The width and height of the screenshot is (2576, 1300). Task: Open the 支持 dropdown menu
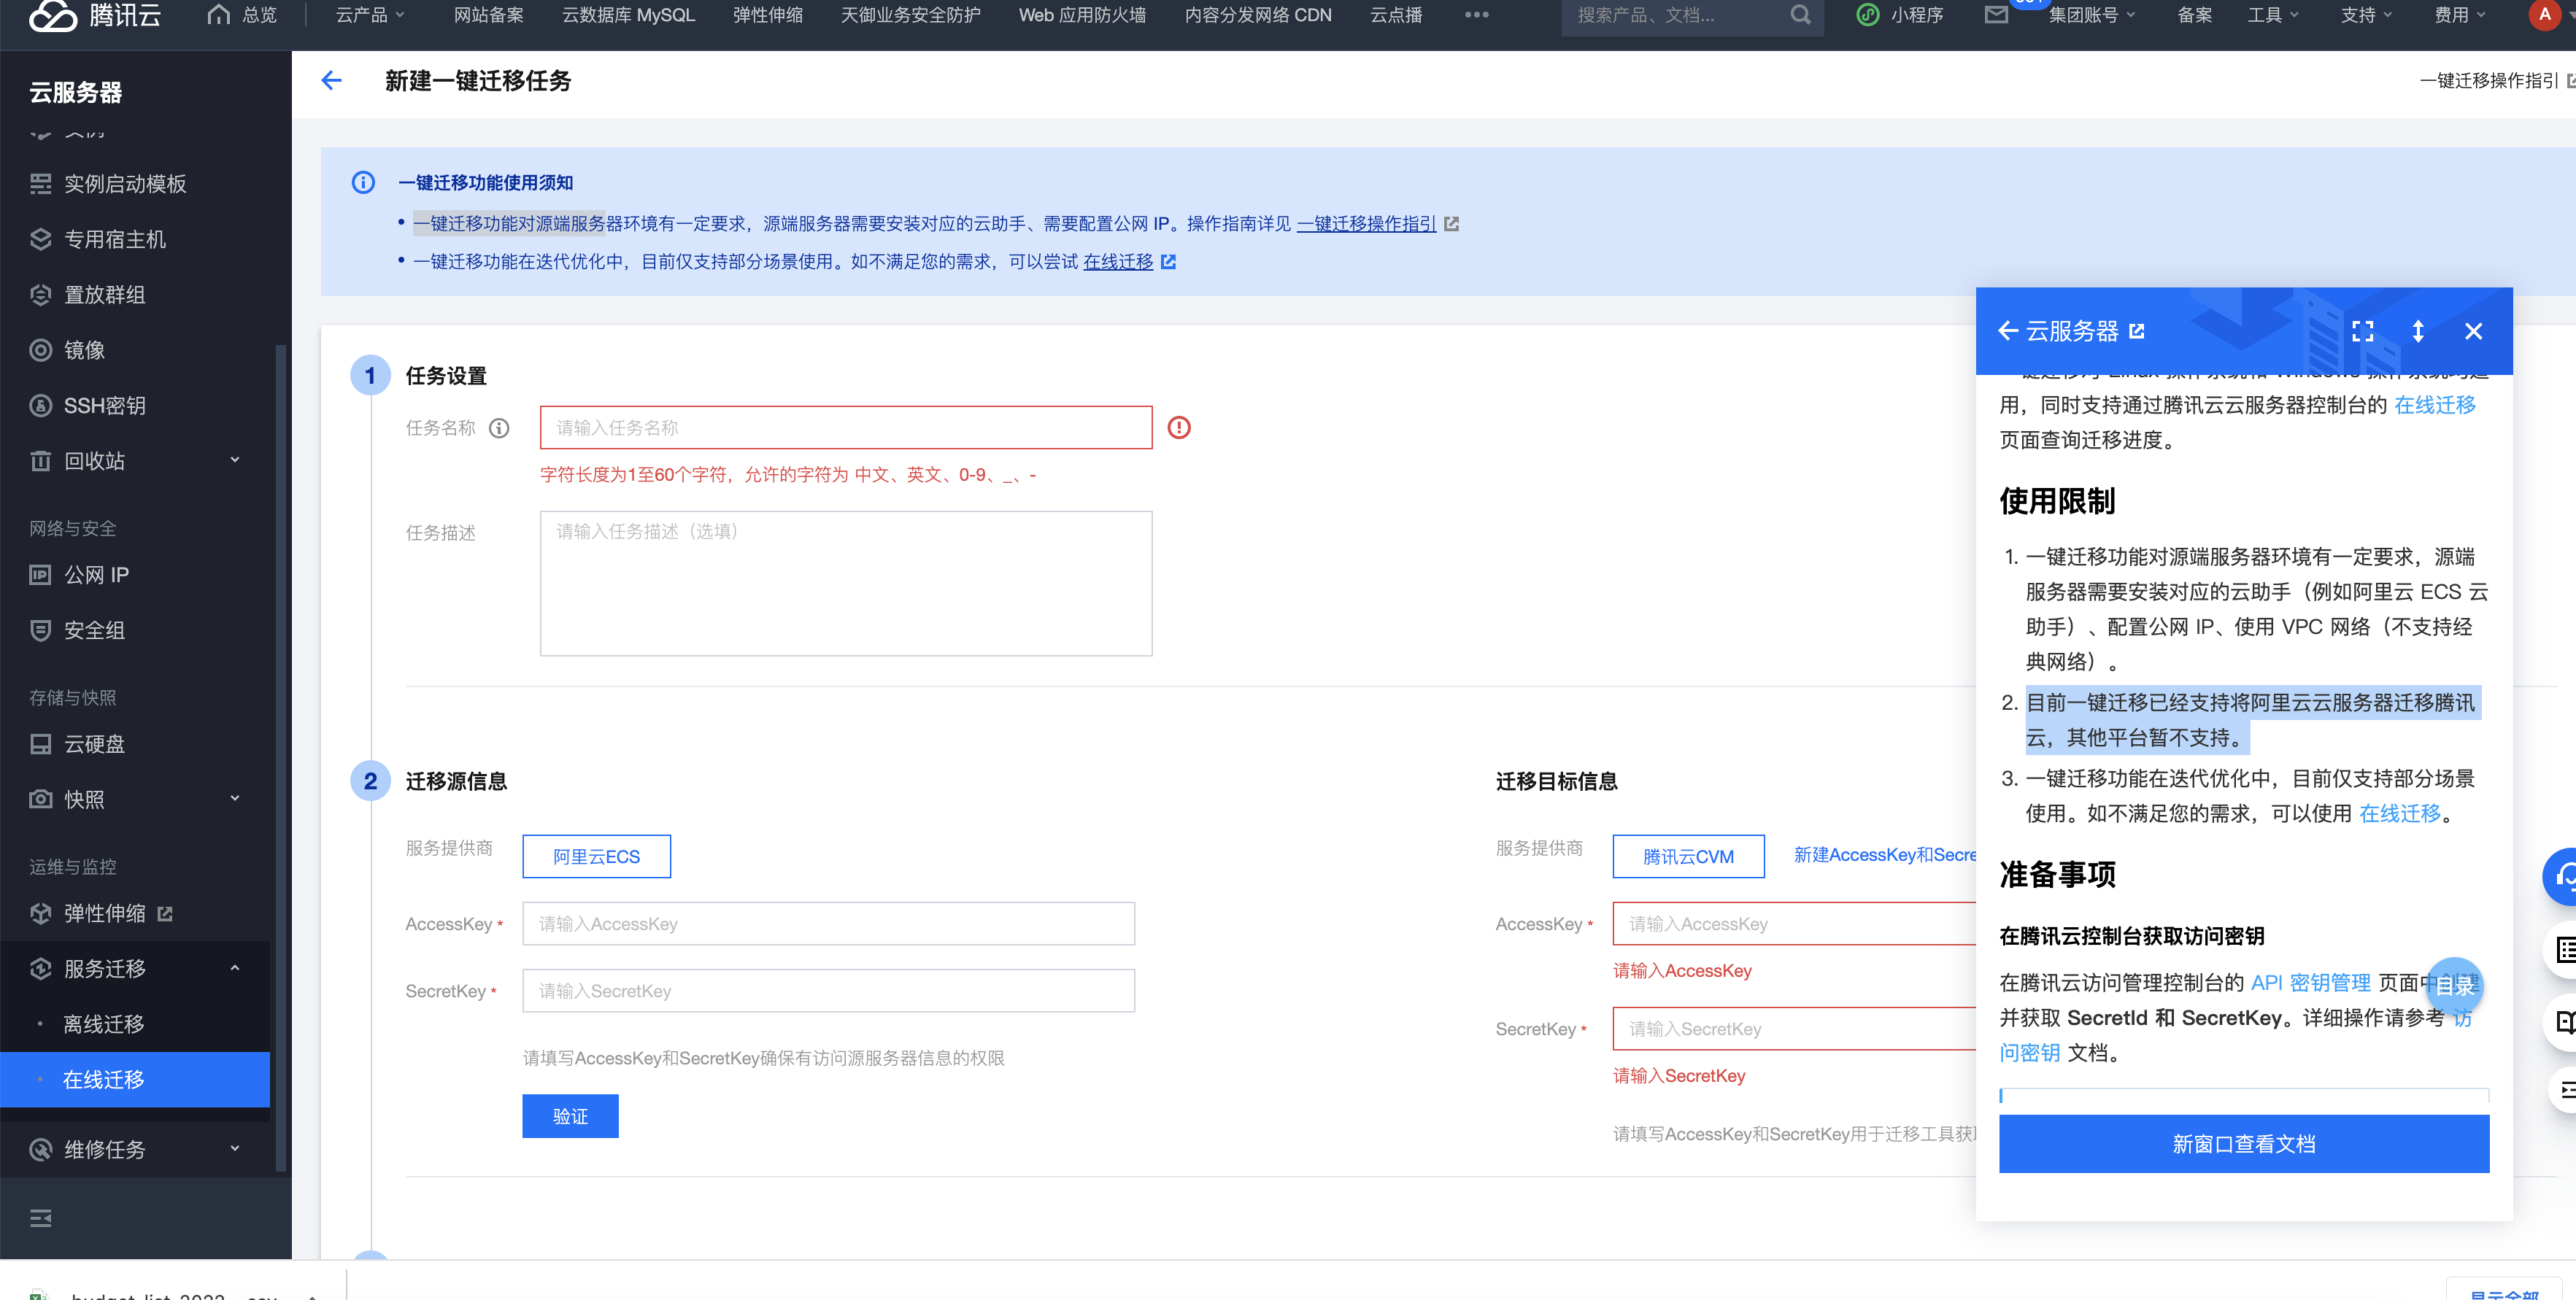click(2366, 15)
